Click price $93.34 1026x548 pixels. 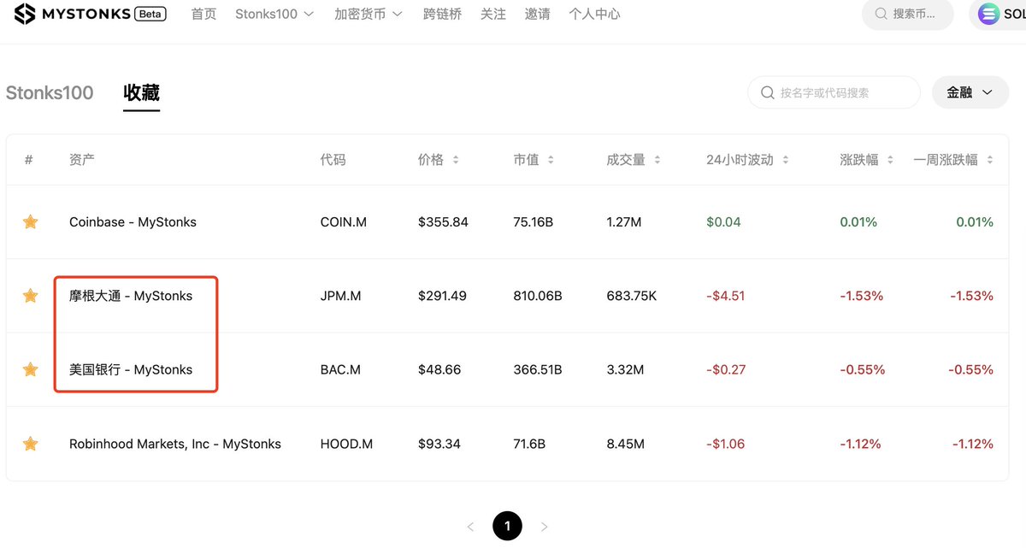pos(439,444)
